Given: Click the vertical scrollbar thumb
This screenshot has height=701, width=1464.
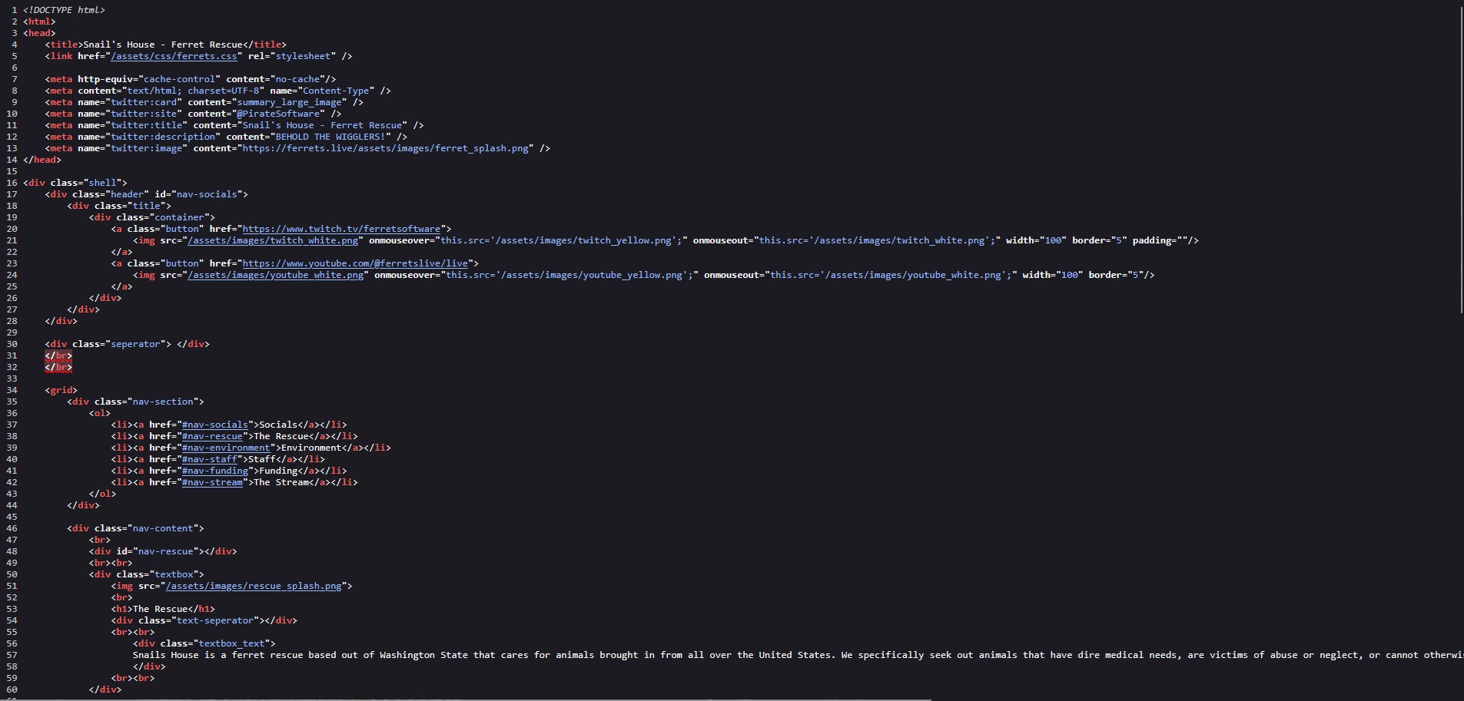Looking at the screenshot, I should (1461, 159).
